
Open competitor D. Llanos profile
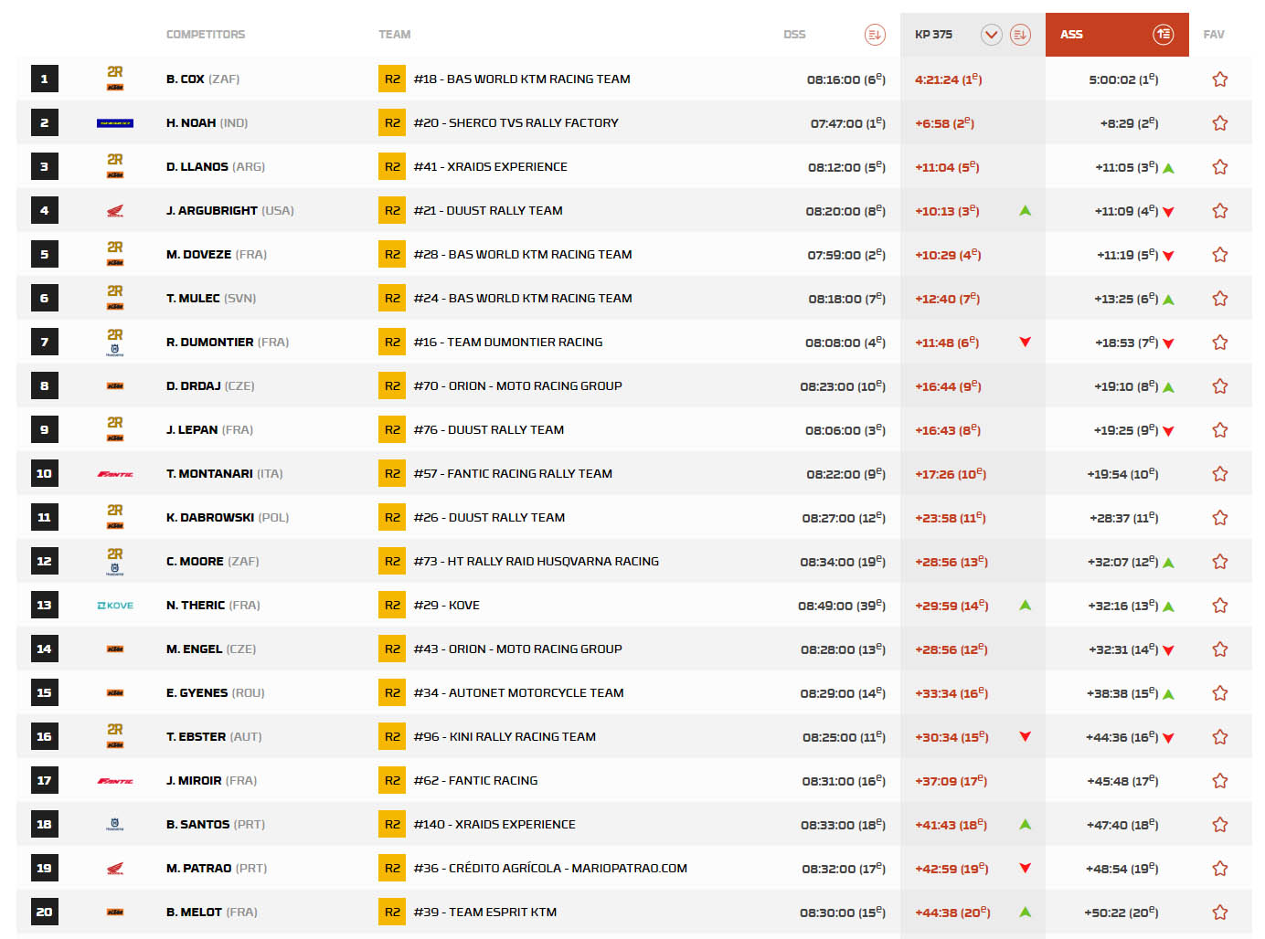point(197,167)
